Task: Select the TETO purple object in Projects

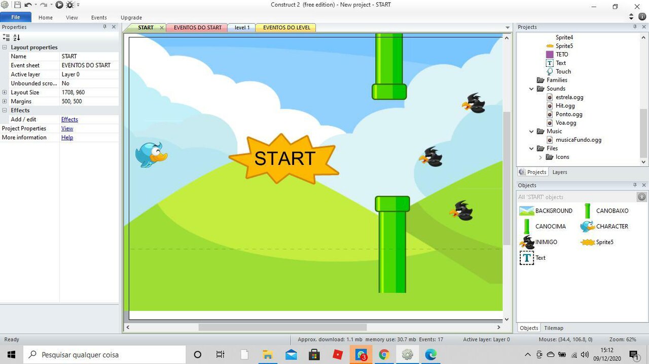Action: click(557, 54)
